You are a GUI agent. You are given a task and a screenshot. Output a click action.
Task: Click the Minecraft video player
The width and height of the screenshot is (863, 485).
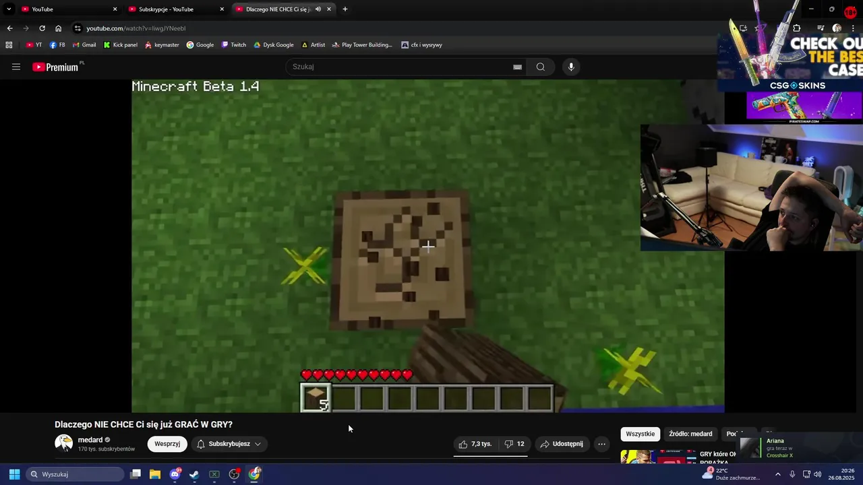428,246
